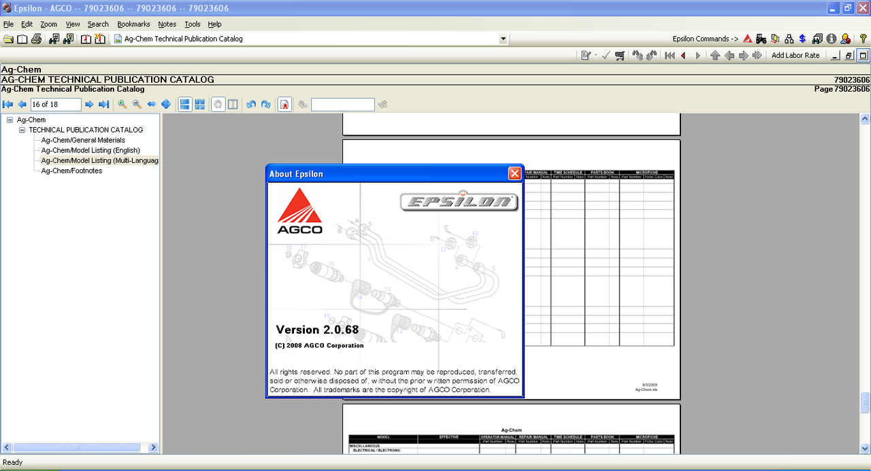This screenshot has height=471, width=871.
Task: Click the fit page four-arrow icon
Action: (166, 104)
